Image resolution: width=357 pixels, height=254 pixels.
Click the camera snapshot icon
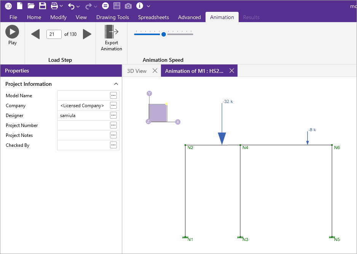[x=128, y=6]
